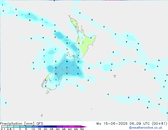The width and height of the screenshot is (168, 130).
Task: Choose the dark navy 25–30 mm legend swatch
Action: (54, 127)
